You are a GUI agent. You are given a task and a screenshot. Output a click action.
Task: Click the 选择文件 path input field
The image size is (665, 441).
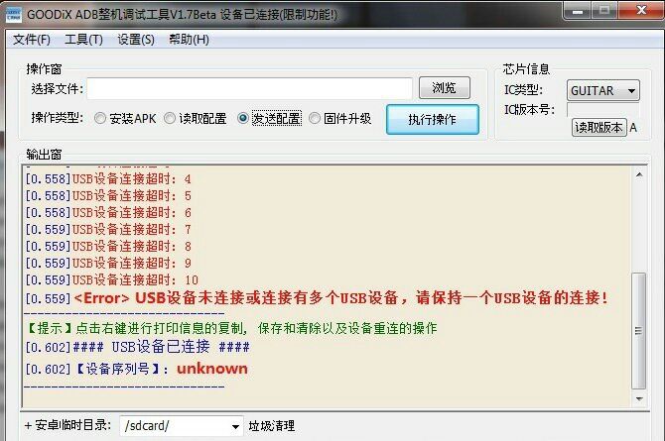[249, 88]
